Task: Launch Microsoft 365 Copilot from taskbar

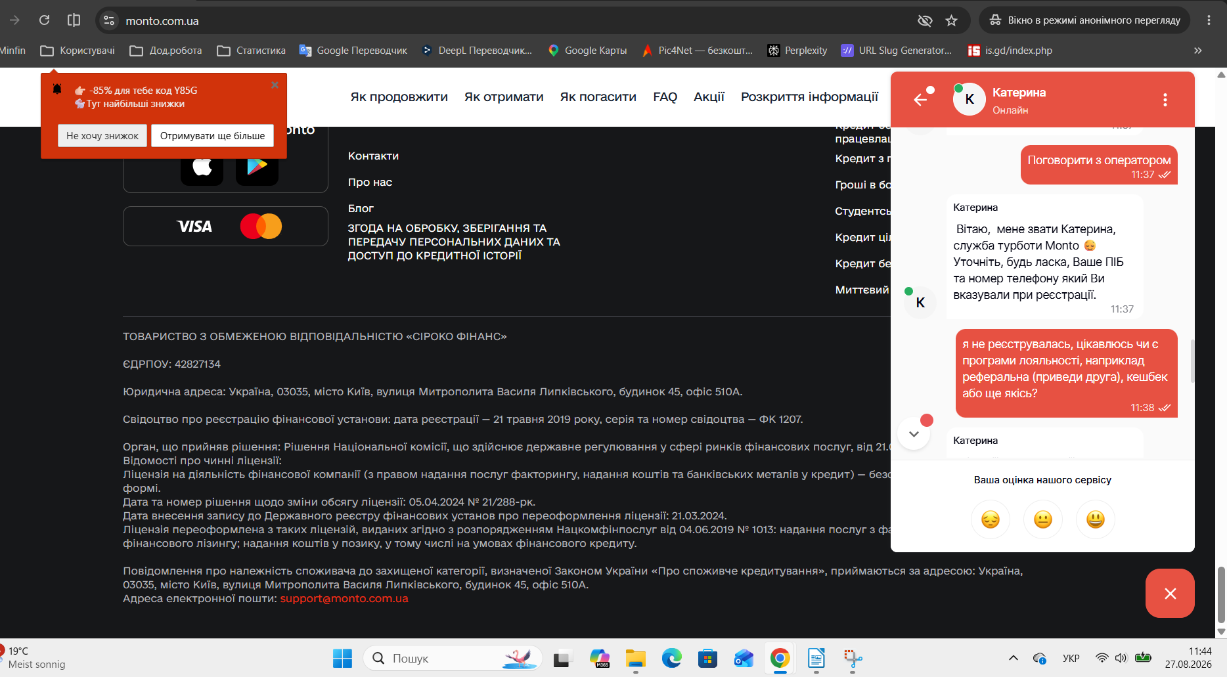Action: pos(599,658)
